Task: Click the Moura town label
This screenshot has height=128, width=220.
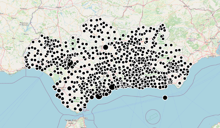Action: click(x=26, y=34)
